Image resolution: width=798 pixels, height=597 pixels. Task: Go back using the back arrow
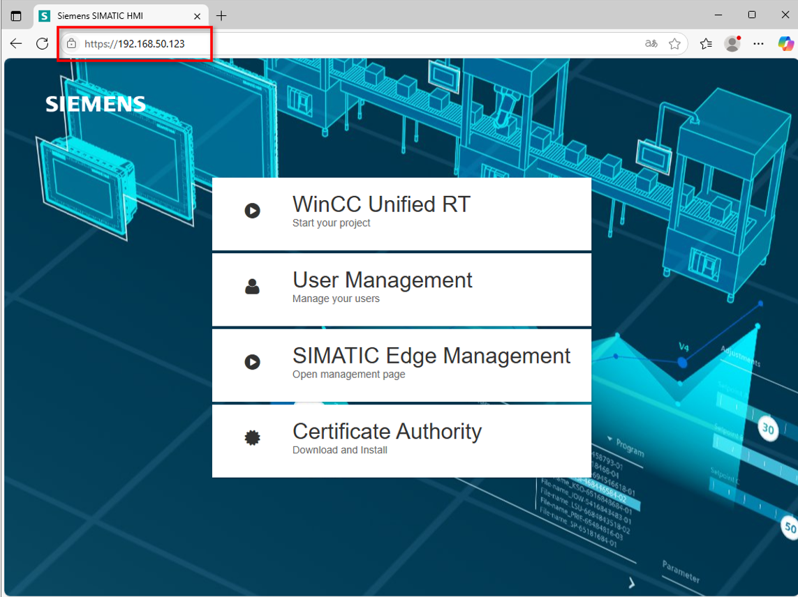16,44
